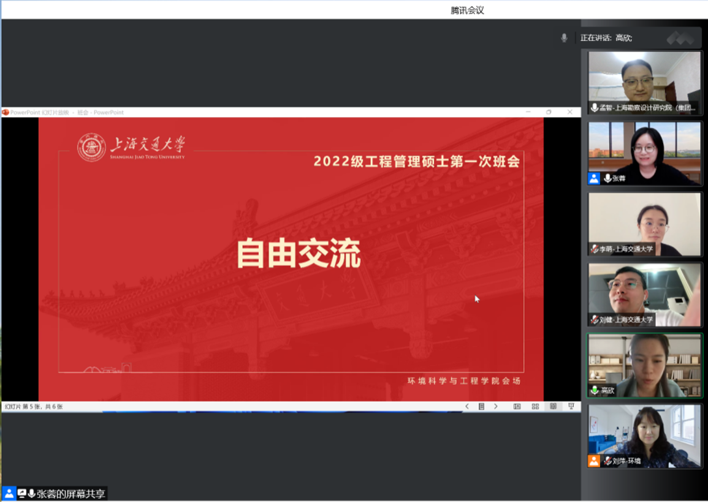The width and height of the screenshot is (708, 503).
Task: Go to previous slide using left arrow
Action: pyautogui.click(x=467, y=406)
